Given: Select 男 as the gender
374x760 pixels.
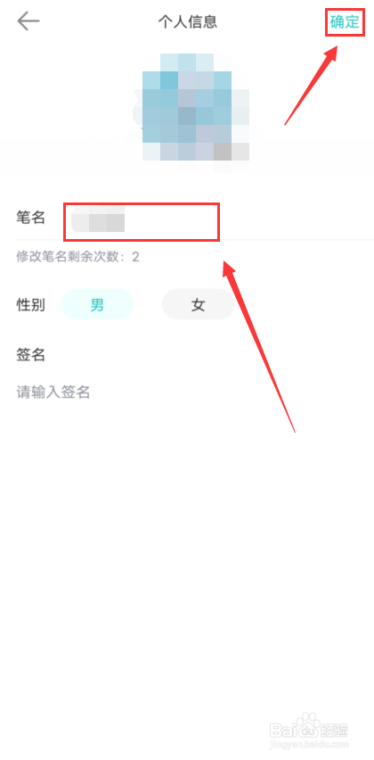Looking at the screenshot, I should 97,304.
